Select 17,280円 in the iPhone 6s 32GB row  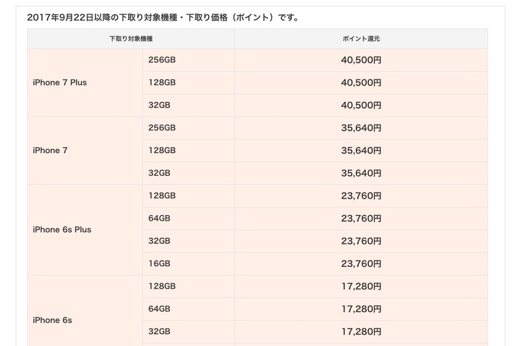pos(361,332)
